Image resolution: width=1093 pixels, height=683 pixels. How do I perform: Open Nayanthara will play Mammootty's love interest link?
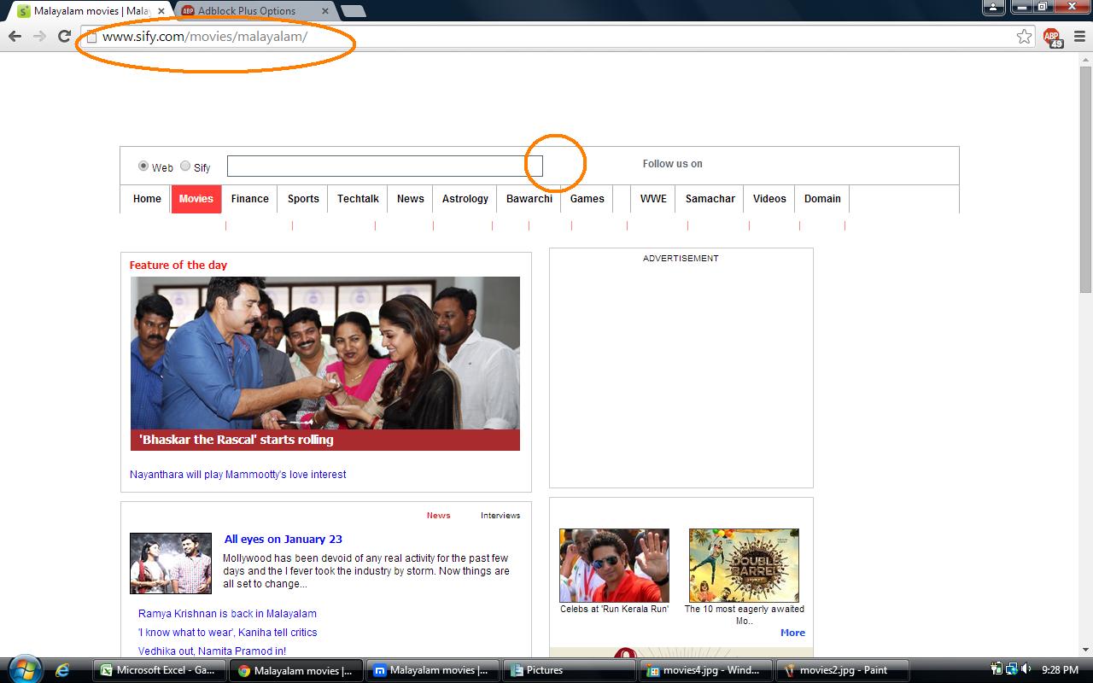(x=238, y=475)
